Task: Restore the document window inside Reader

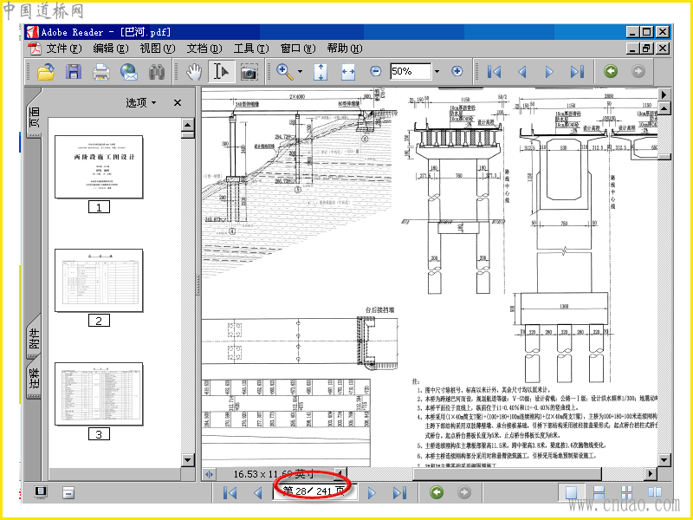Action: coord(646,48)
